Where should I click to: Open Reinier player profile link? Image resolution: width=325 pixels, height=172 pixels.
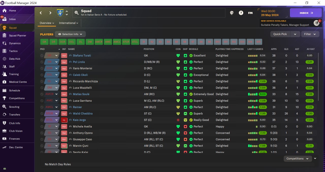(x=77, y=107)
